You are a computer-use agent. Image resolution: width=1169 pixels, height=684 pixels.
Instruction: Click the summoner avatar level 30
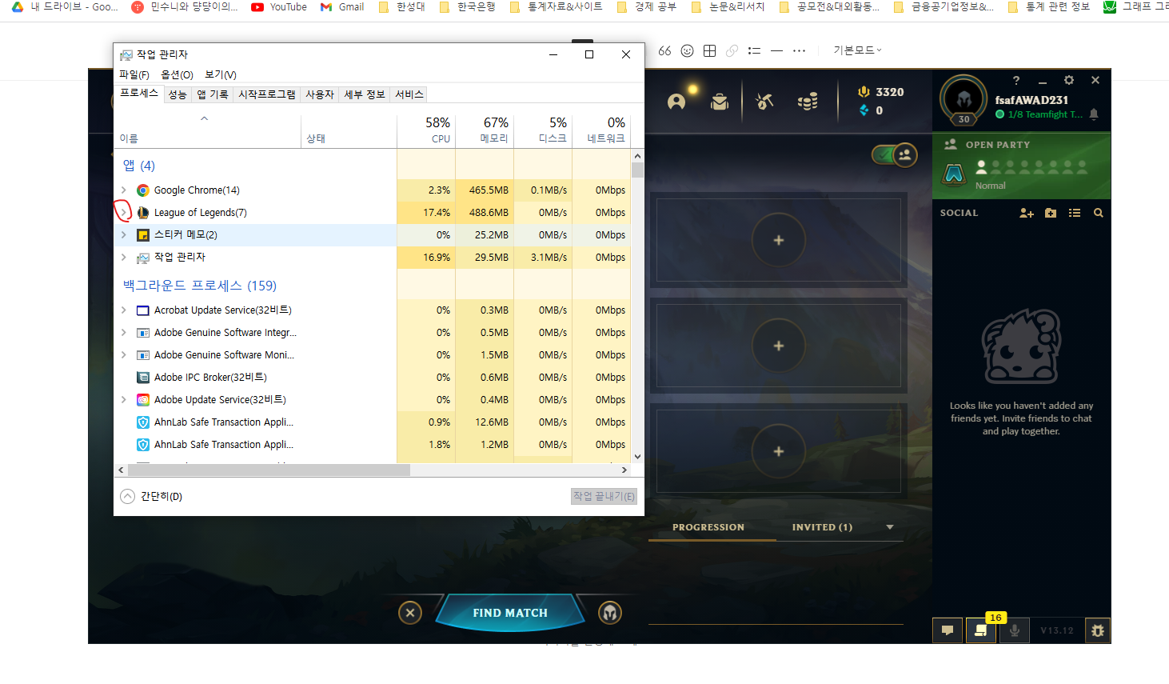click(x=964, y=101)
